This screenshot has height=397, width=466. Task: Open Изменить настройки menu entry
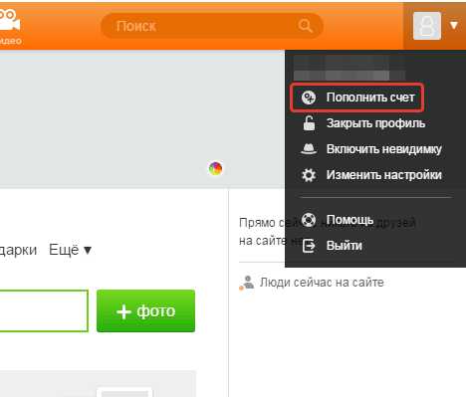(x=383, y=175)
